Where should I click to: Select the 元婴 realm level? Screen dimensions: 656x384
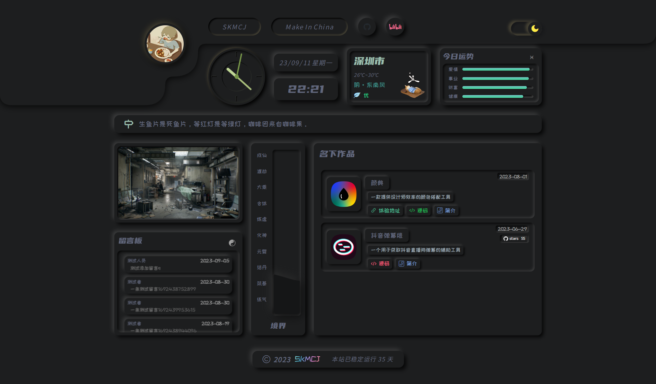click(x=262, y=251)
